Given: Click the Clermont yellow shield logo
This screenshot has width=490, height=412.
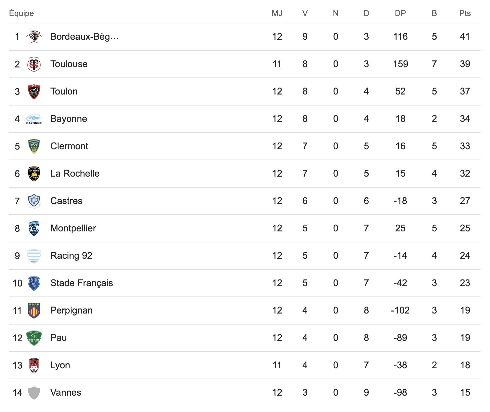Looking at the screenshot, I should coord(34,146).
